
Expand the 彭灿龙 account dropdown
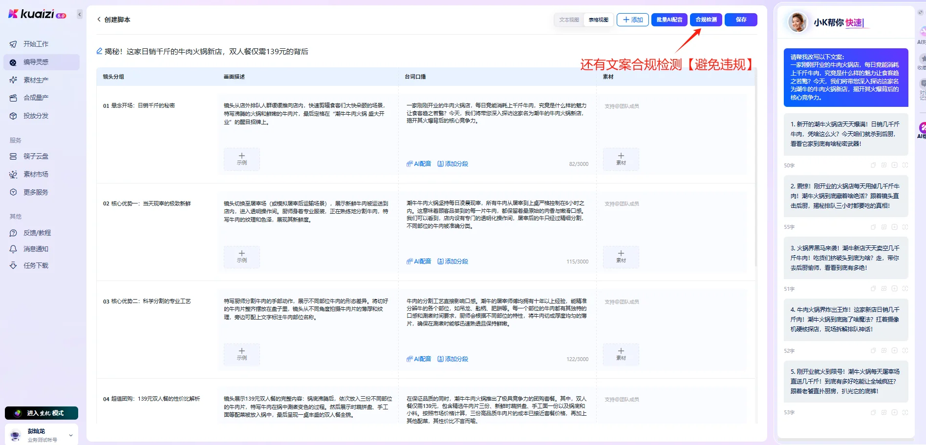(71, 435)
